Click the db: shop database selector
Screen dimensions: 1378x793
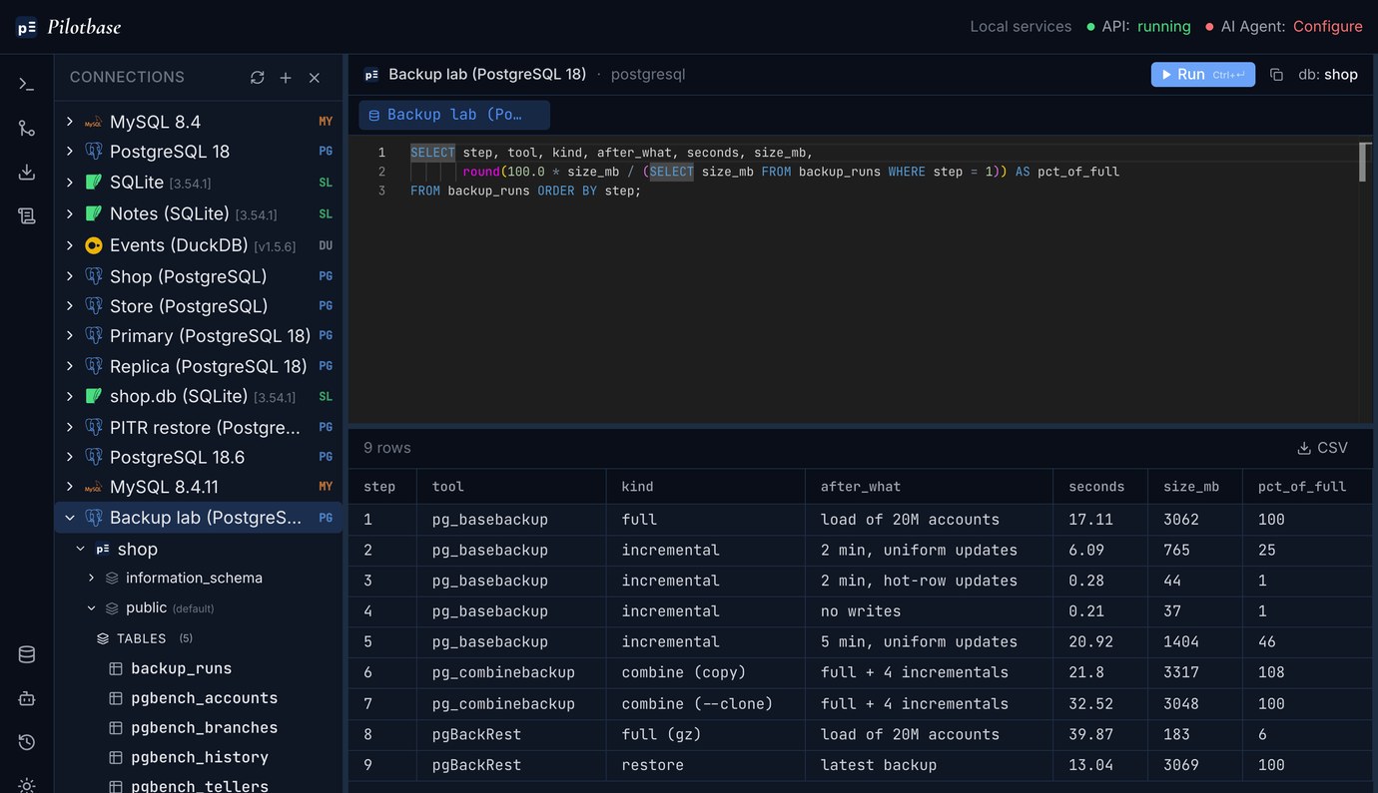[1328, 75]
